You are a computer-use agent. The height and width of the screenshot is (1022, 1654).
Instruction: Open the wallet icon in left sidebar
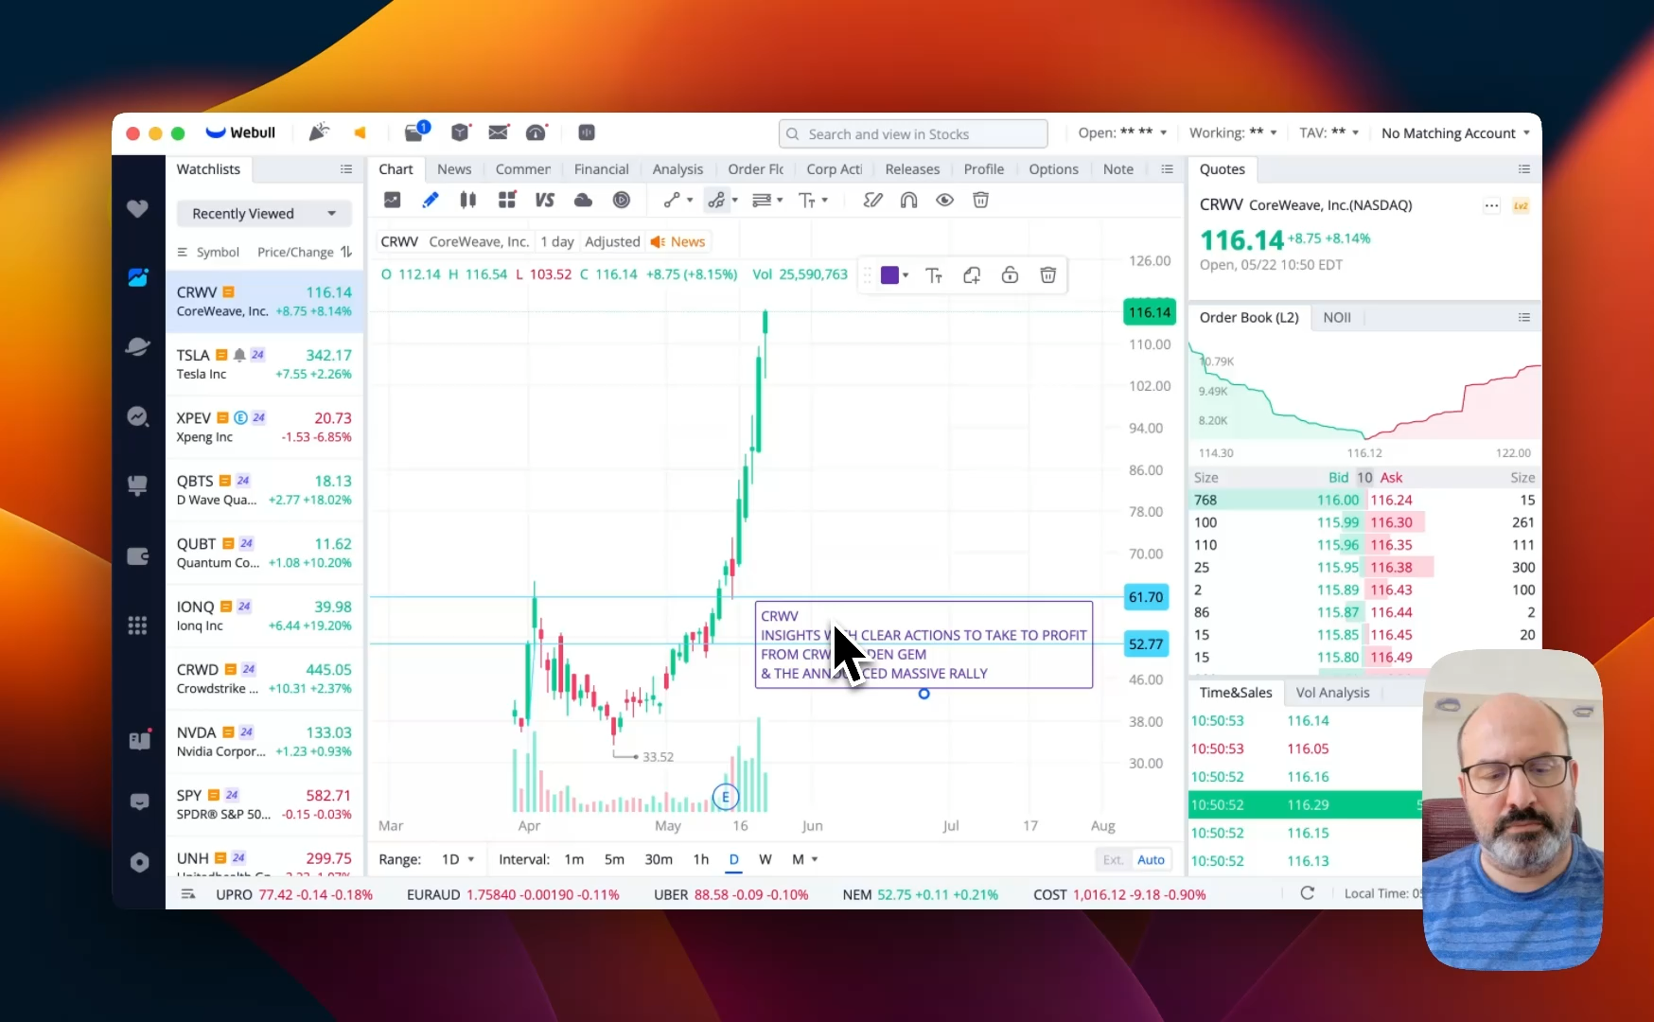[x=137, y=555]
